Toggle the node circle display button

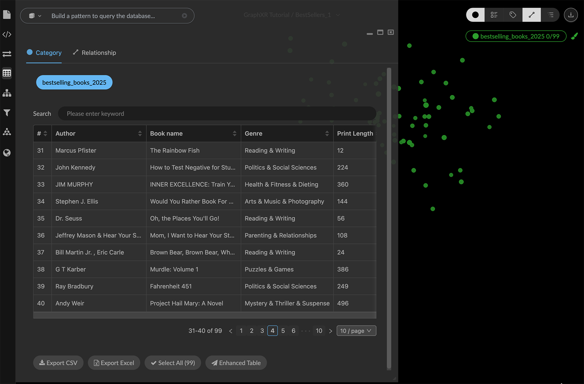pos(475,15)
